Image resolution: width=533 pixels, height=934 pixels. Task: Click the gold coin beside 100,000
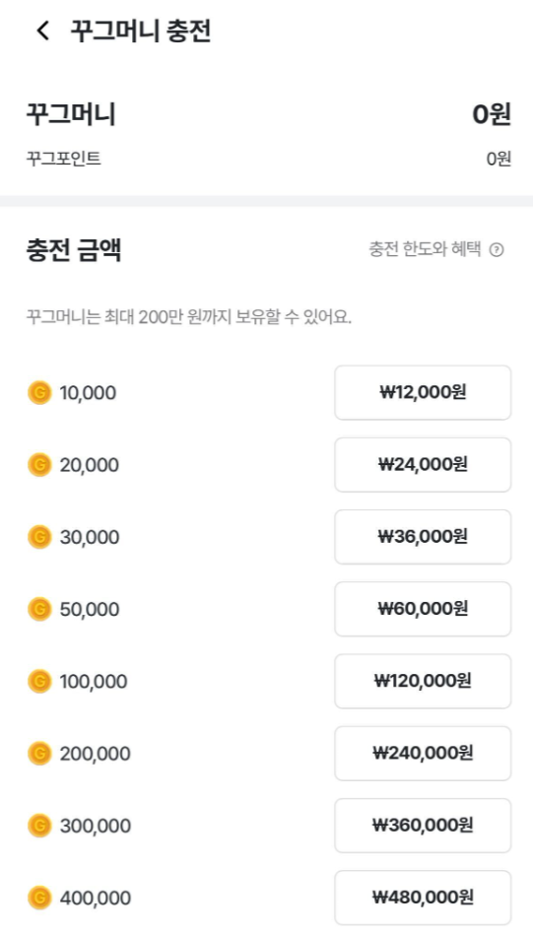click(39, 682)
